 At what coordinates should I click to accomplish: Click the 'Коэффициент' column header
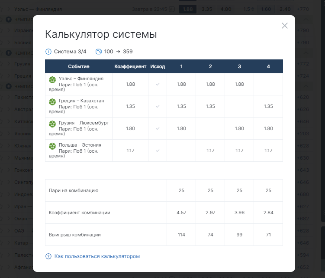[130, 66]
